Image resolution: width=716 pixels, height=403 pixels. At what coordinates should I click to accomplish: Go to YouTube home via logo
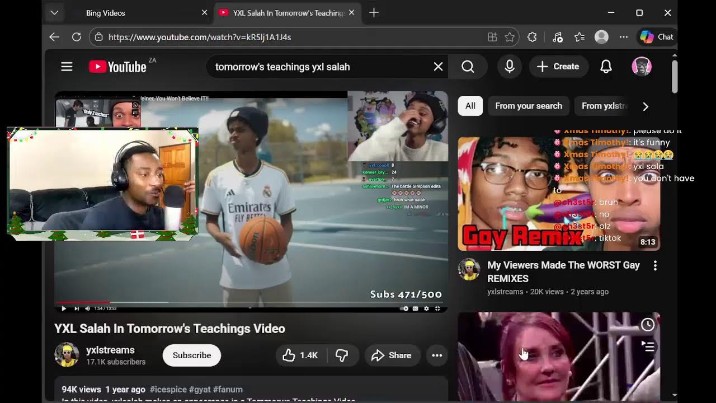tap(117, 67)
